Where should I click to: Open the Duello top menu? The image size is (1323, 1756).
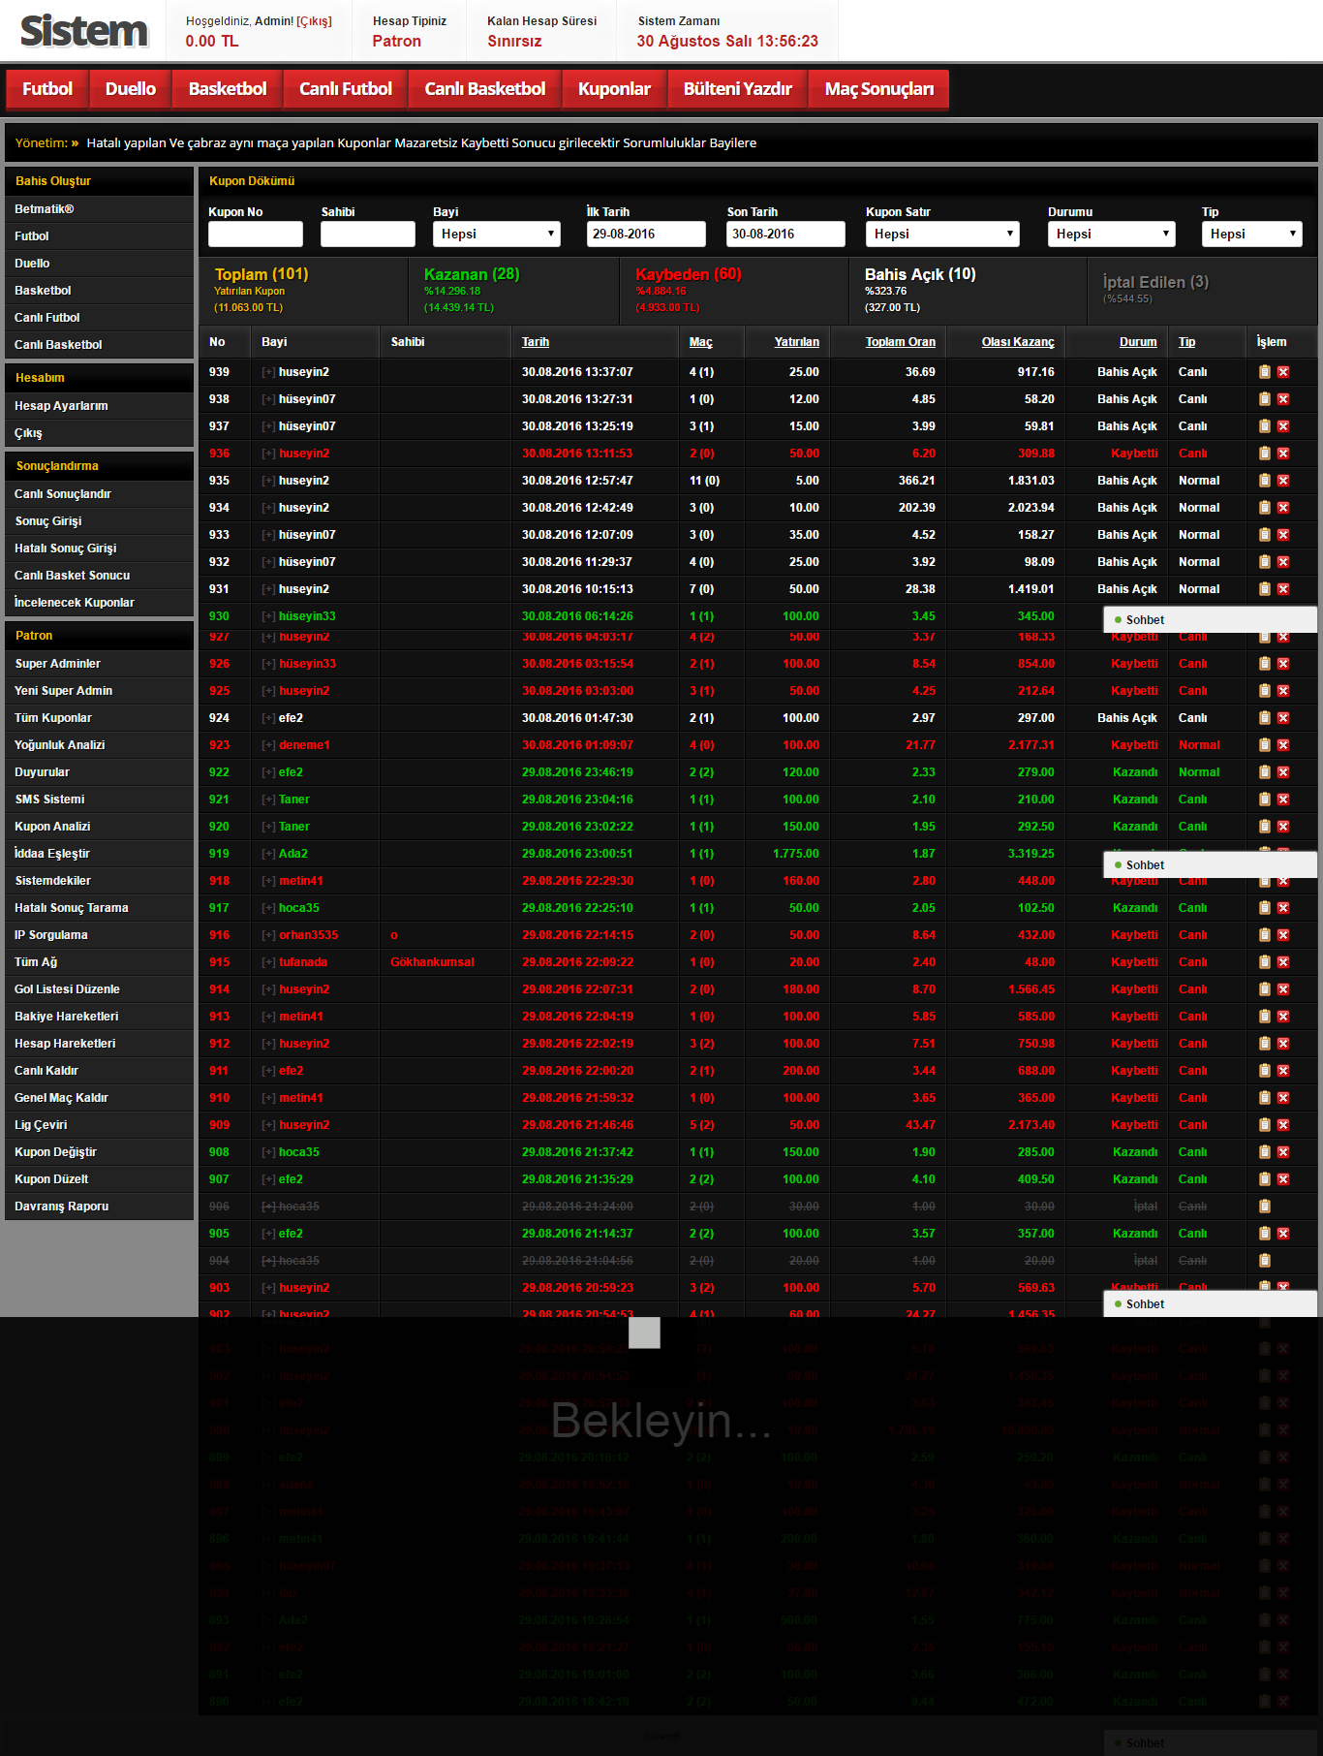click(131, 89)
